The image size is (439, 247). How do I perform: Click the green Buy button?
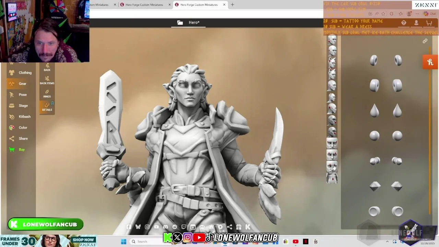21,150
